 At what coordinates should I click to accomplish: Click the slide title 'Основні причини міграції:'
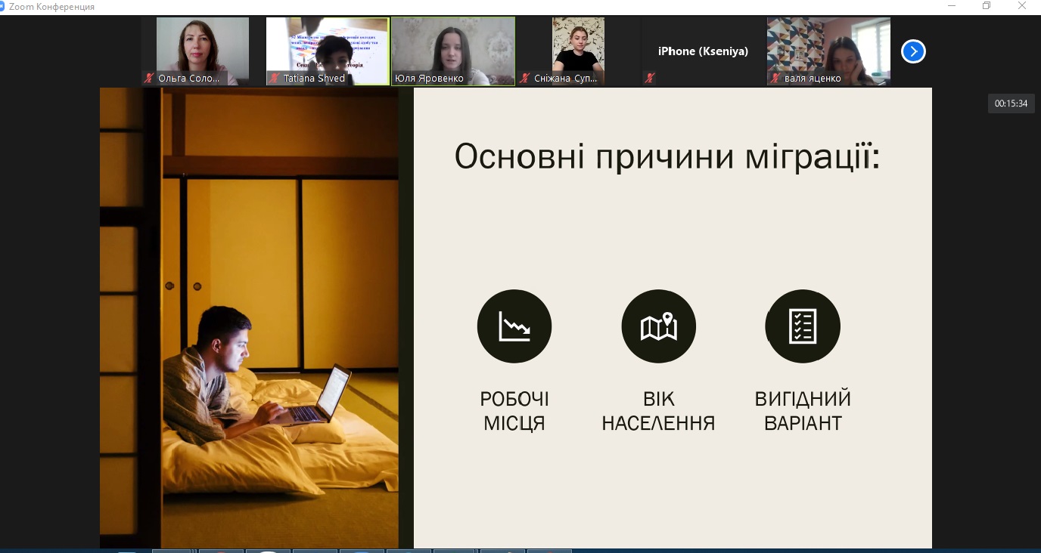pyautogui.click(x=667, y=157)
